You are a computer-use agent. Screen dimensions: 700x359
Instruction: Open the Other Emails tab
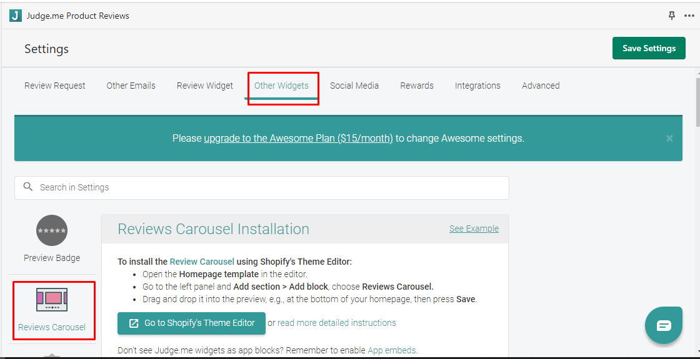[131, 86]
